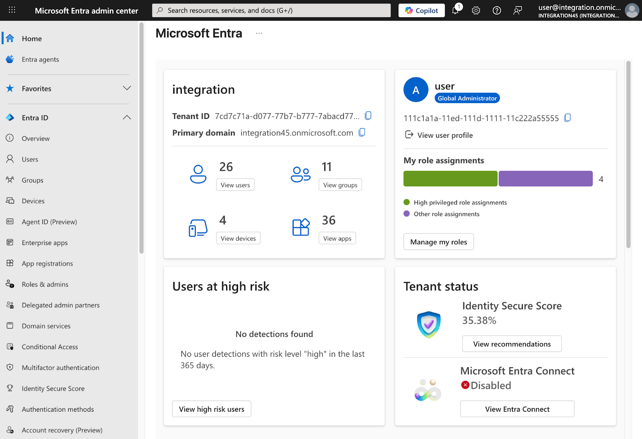Copy the user object ID
The image size is (642, 439).
567,118
